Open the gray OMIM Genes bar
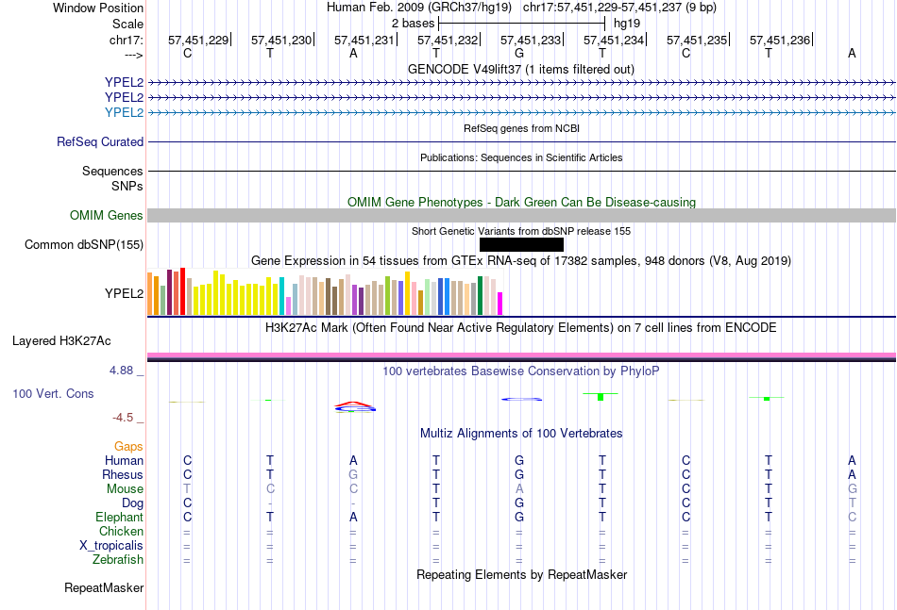 point(521,215)
